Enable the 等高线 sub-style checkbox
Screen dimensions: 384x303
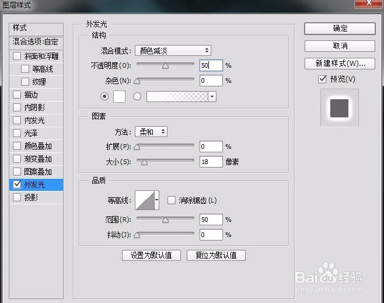pyautogui.click(x=25, y=69)
